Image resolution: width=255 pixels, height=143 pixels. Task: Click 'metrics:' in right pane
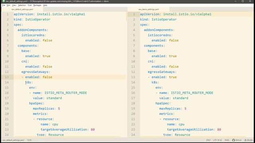tap(167, 114)
